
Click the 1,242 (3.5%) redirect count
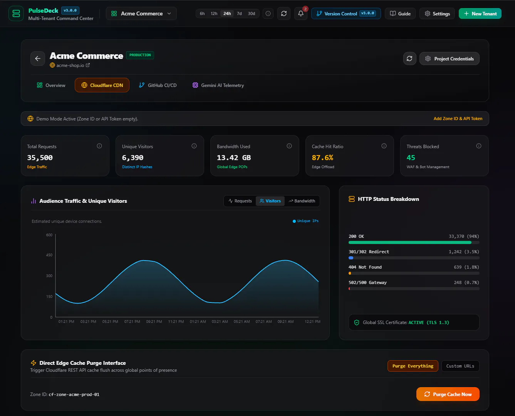click(464, 252)
